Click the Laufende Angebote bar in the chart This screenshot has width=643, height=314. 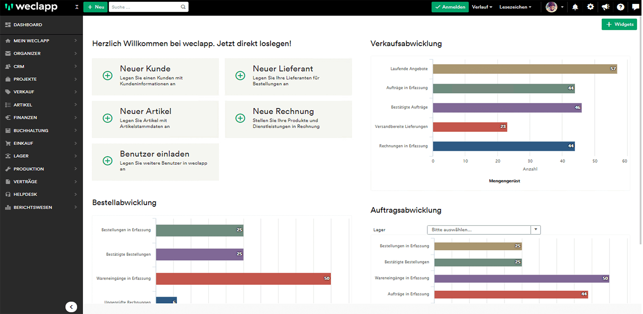pyautogui.click(x=524, y=69)
